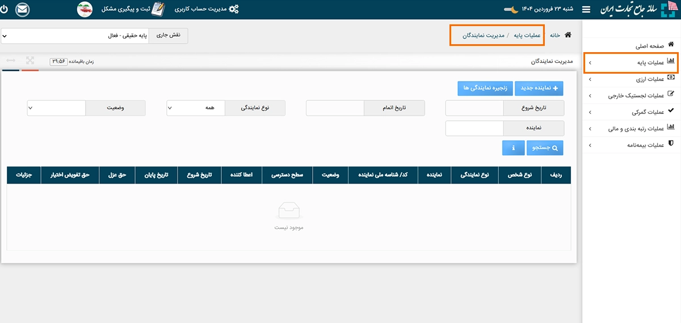Expand عملیات ارزی in sidebar
The height and width of the screenshot is (323, 681).
pyautogui.click(x=631, y=79)
